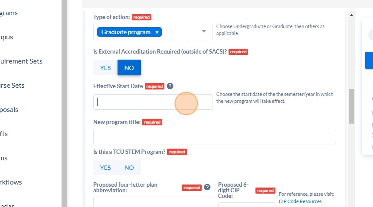Select YES for External Accreditation Required
373x207 pixels.
click(x=105, y=68)
